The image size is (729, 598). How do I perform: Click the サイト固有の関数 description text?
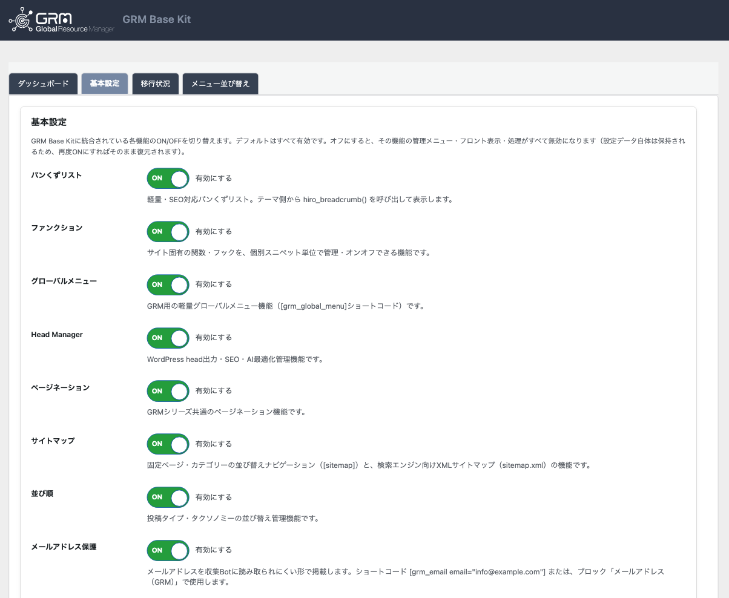coord(288,252)
